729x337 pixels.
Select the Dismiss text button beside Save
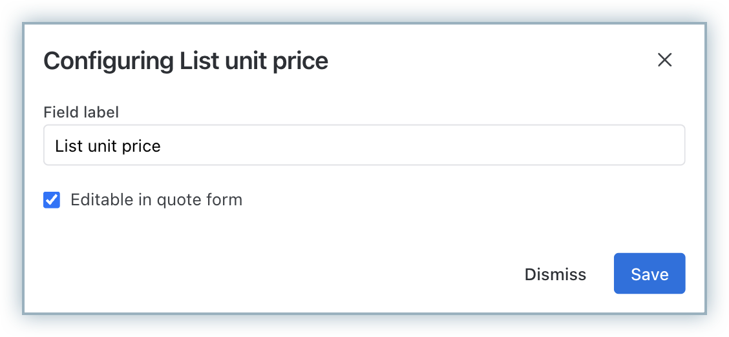click(555, 274)
